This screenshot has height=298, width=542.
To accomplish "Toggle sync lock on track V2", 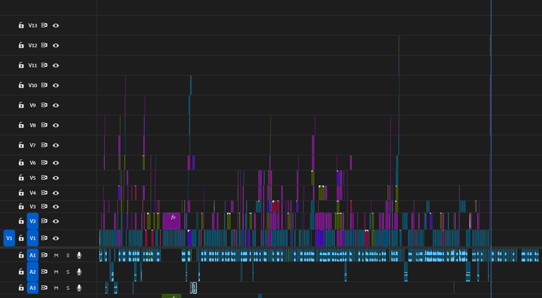I will (x=44, y=221).
